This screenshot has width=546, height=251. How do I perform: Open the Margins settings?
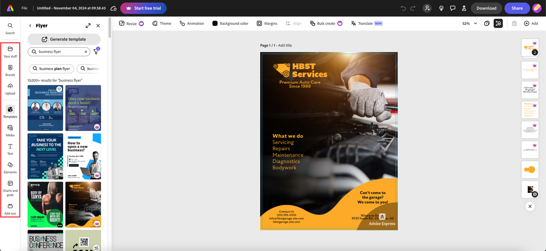267,23
